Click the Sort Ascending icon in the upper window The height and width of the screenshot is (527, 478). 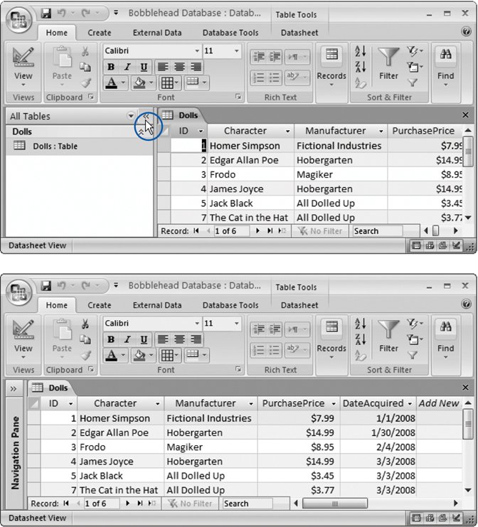pos(360,50)
